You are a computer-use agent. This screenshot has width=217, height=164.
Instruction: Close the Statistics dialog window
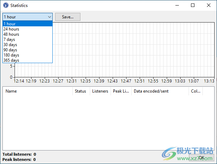[209, 6]
